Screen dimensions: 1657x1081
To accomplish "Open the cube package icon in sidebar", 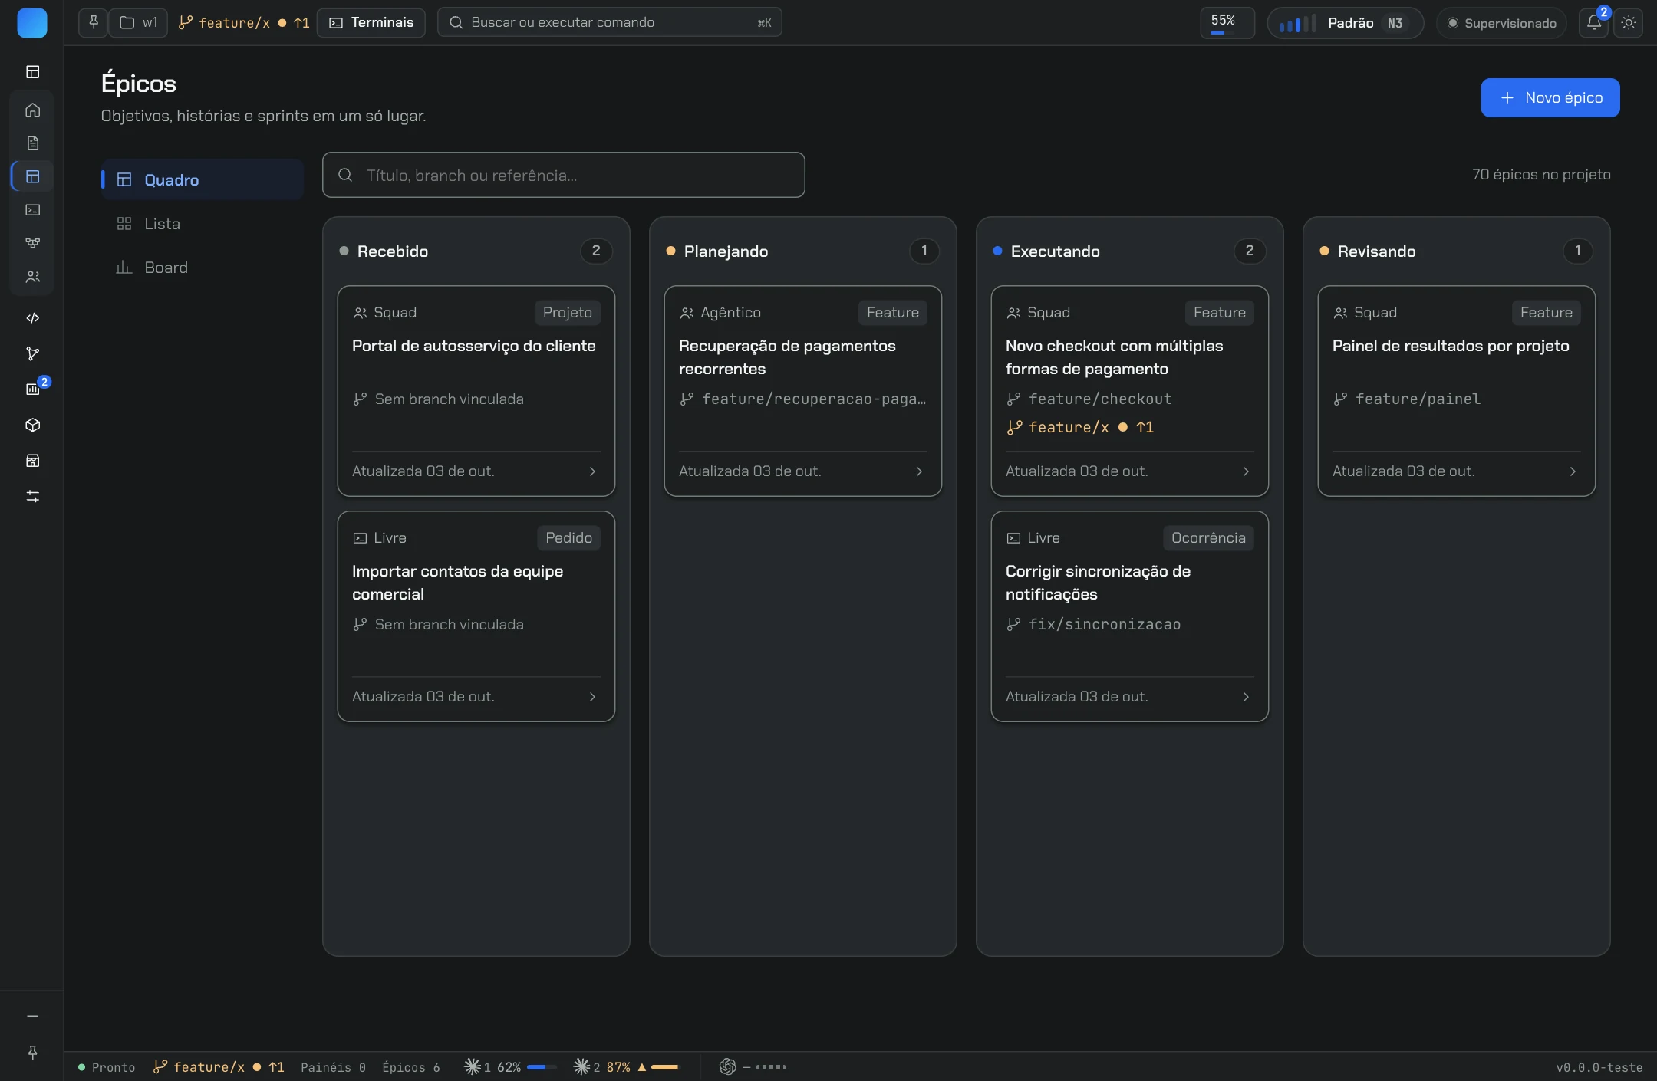I will 33,425.
